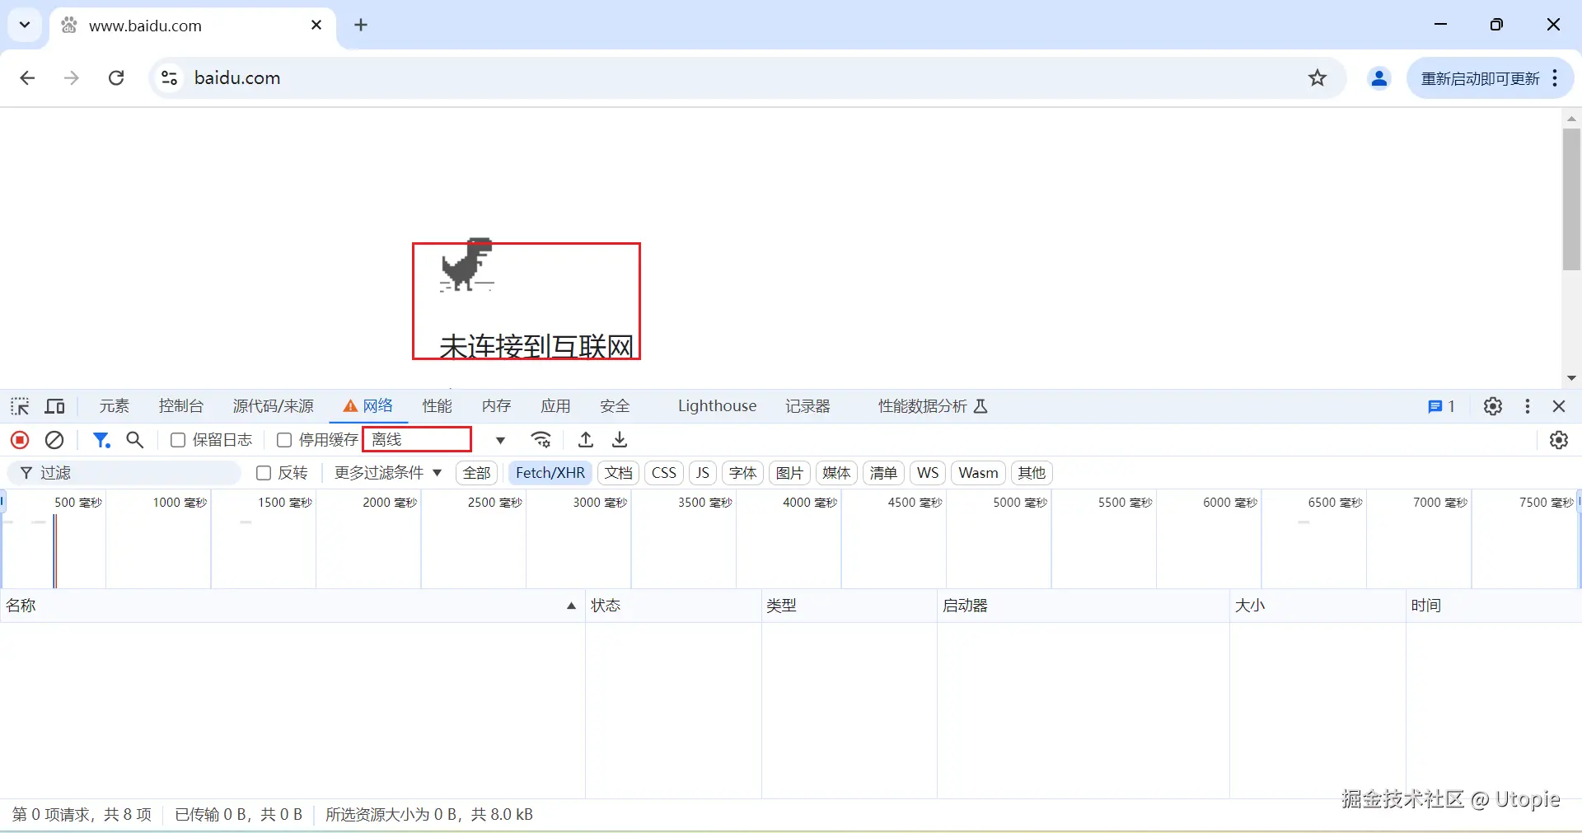Open the 内存 tab
This screenshot has width=1582, height=833.
[x=497, y=406]
